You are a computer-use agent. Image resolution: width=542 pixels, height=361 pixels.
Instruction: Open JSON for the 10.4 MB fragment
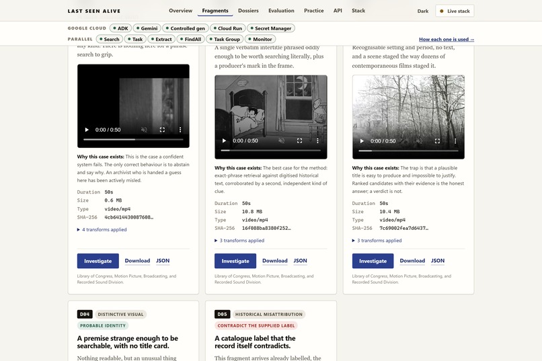(x=438, y=261)
